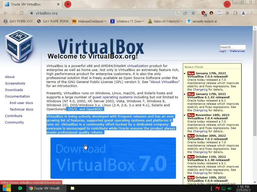This screenshot has width=257, height=192.
Task: Open the Chrome three-dot menu
Action: click(x=251, y=13)
